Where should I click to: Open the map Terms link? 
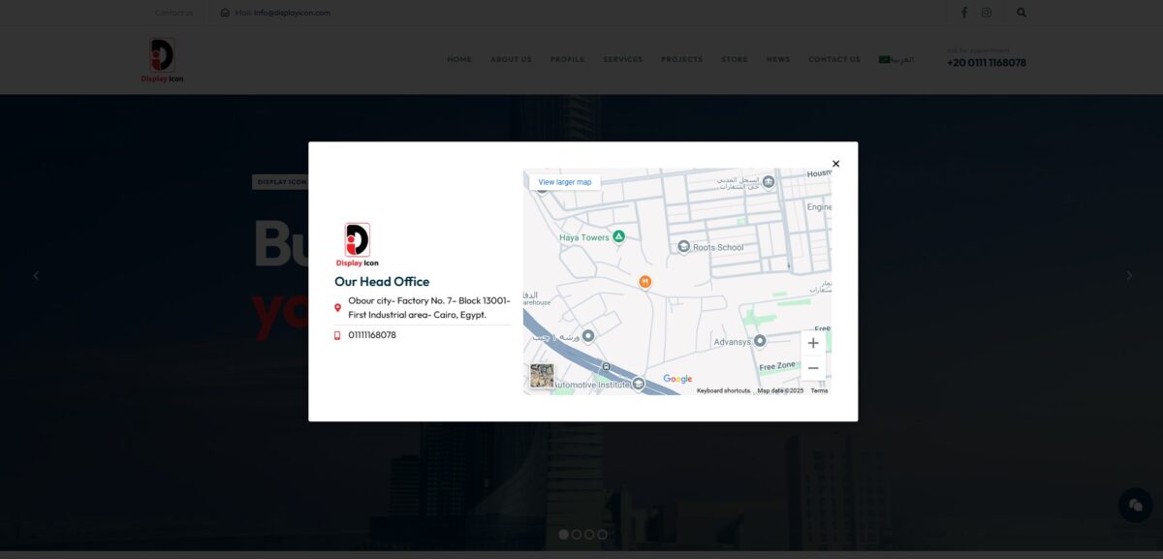pos(819,390)
